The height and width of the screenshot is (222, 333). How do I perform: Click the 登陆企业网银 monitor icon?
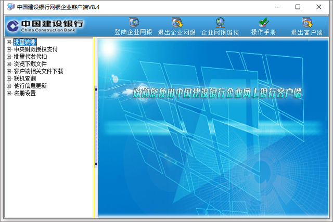click(134, 22)
